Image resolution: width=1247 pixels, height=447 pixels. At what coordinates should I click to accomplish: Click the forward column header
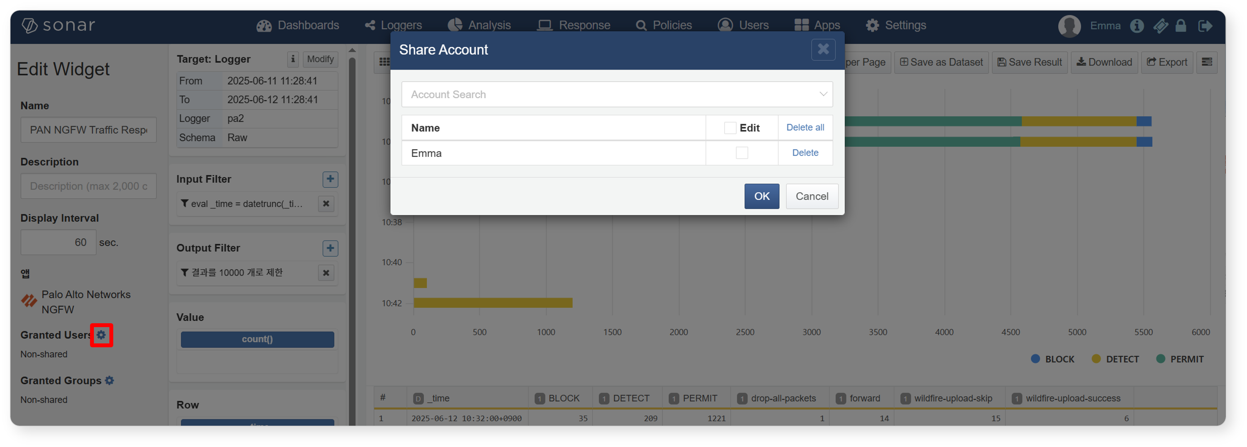coord(861,398)
